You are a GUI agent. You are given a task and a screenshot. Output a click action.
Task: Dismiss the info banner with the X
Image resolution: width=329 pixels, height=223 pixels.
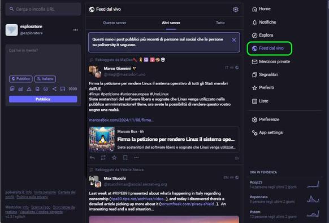234,40
